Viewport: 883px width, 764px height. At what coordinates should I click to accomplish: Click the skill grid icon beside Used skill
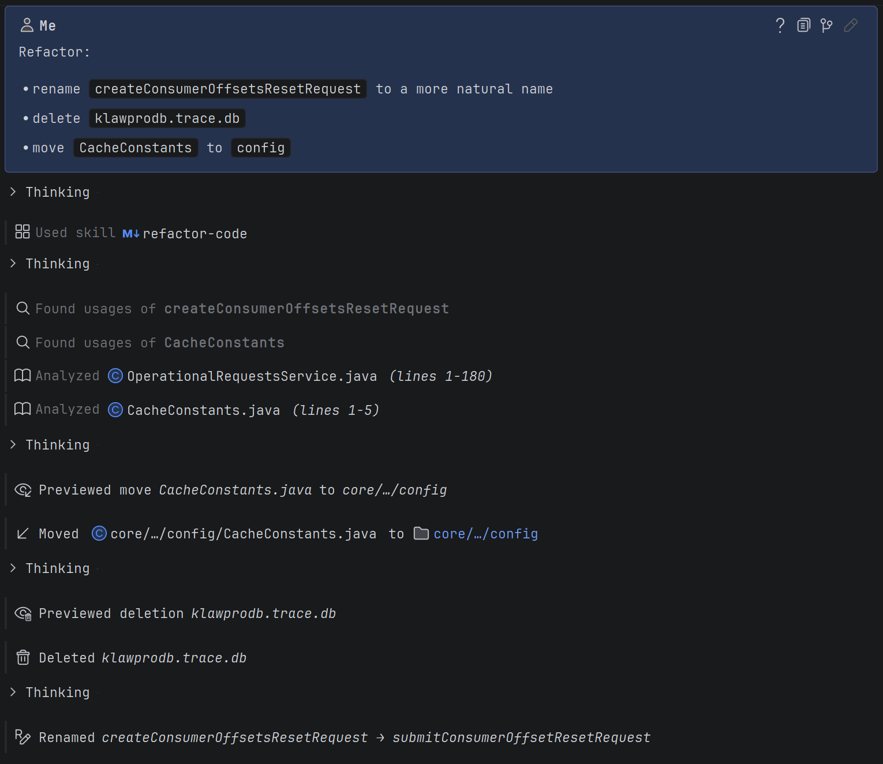point(23,232)
